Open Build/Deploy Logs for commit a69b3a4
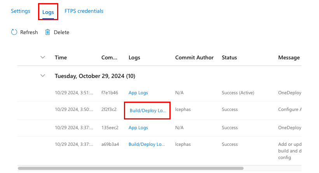 (x=147, y=144)
